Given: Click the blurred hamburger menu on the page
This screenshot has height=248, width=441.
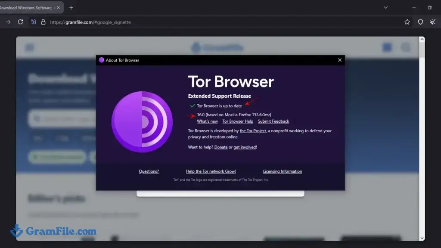Looking at the screenshot, I should pyautogui.click(x=29, y=47).
